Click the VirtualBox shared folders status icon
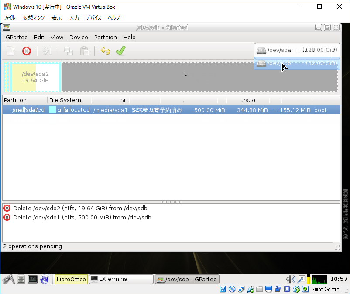This screenshot has width=350, height=294. coord(259,289)
